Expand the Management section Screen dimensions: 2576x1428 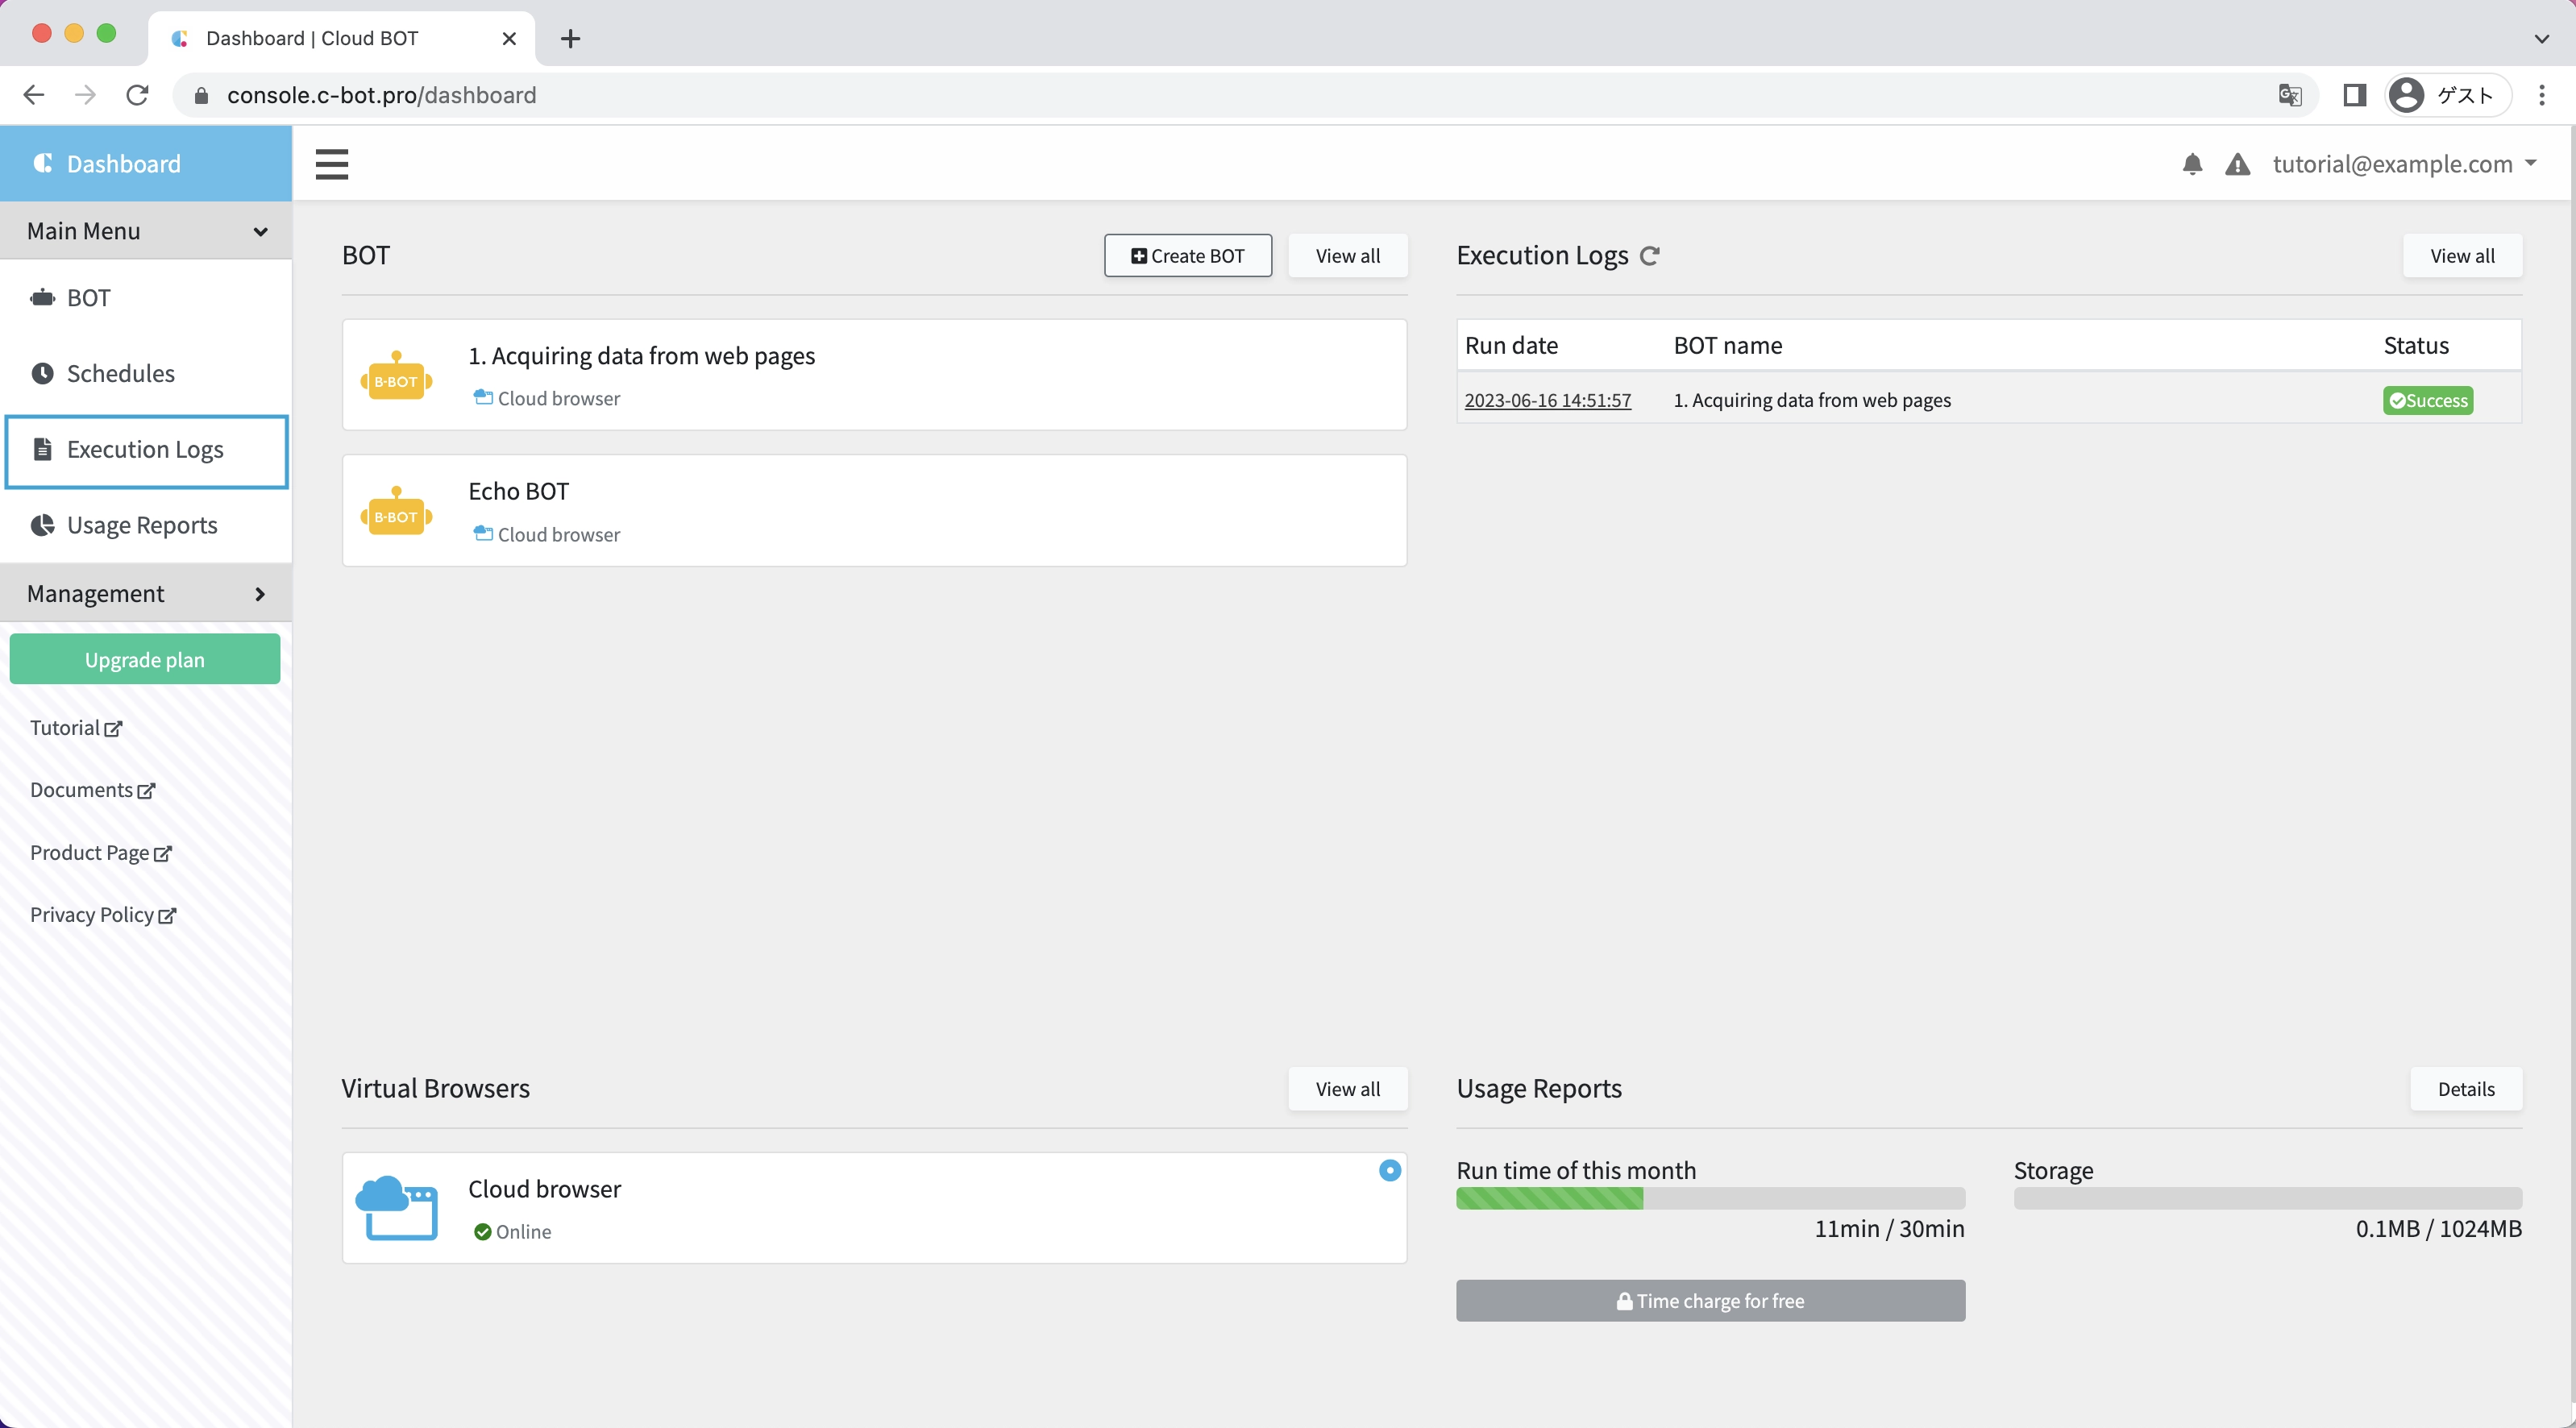[x=146, y=594]
